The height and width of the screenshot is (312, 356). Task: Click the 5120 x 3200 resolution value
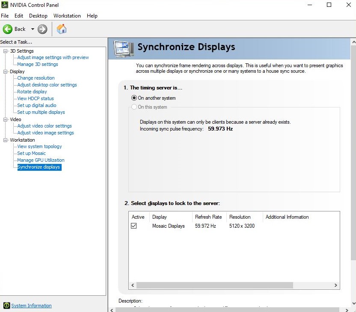click(242, 226)
